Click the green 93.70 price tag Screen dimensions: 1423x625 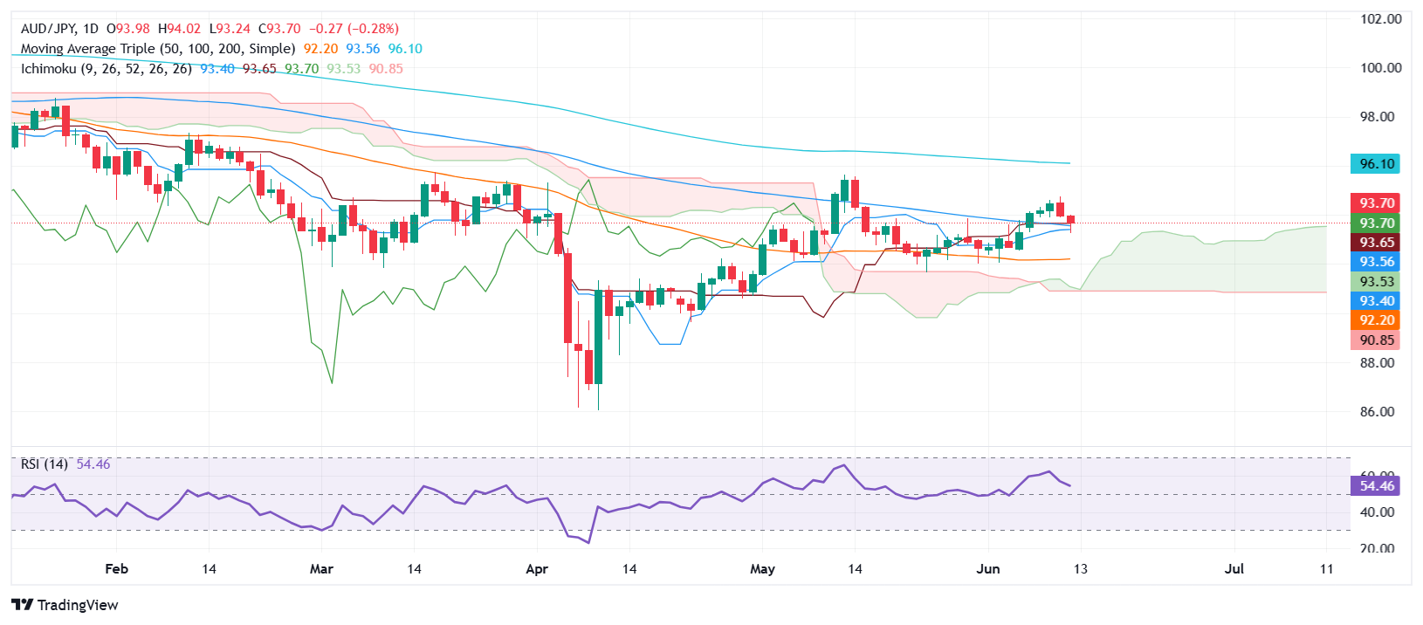coord(1376,223)
